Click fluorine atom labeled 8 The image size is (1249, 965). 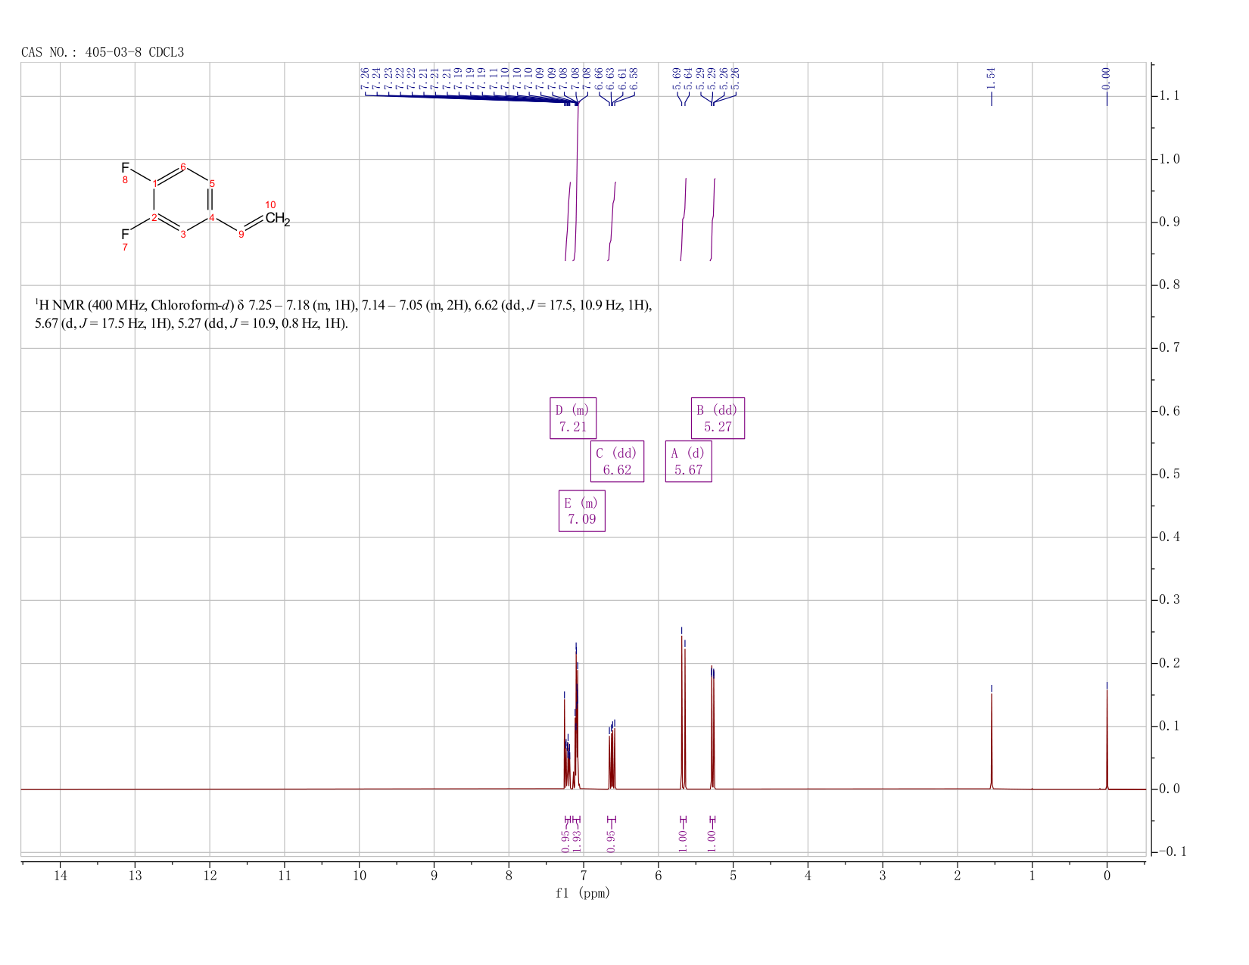[126, 167]
